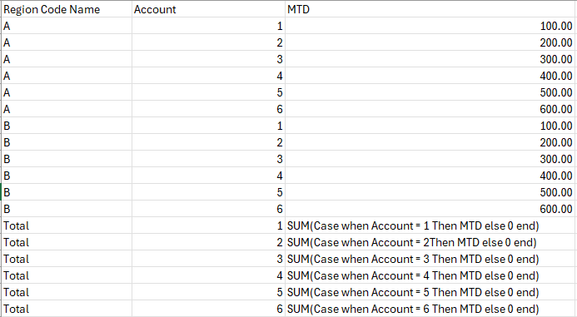Select the Account header cell
Viewport: 577px width, 317px height.
(208, 9)
